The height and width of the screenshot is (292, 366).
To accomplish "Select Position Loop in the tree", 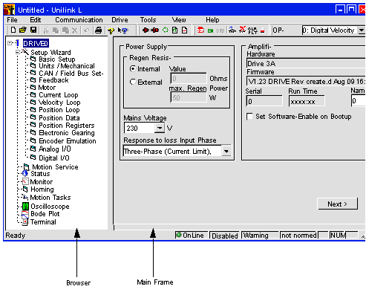I will pos(59,110).
